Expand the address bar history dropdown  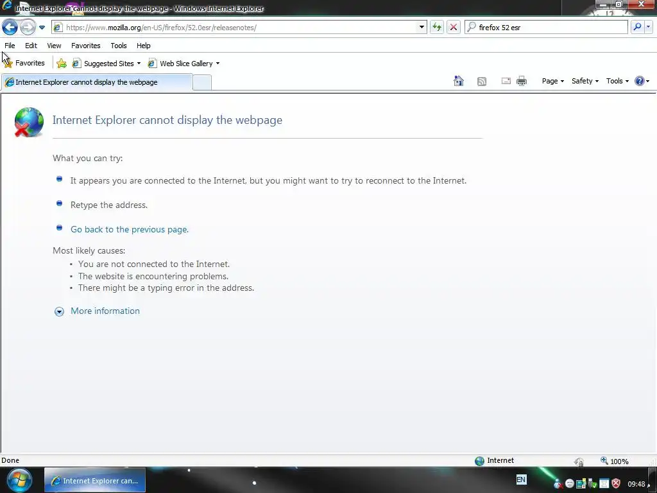422,27
